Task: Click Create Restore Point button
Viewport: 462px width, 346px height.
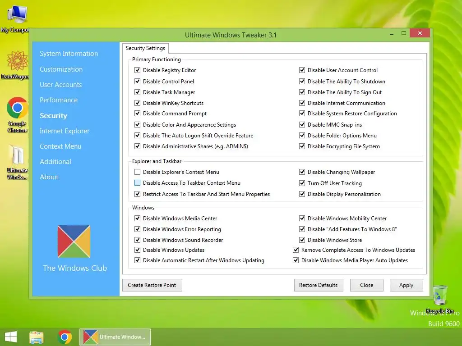Action: (152, 285)
